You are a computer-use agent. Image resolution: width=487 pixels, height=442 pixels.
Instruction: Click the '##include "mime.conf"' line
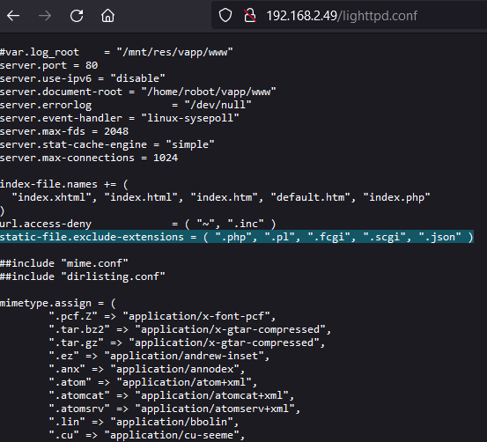click(64, 263)
